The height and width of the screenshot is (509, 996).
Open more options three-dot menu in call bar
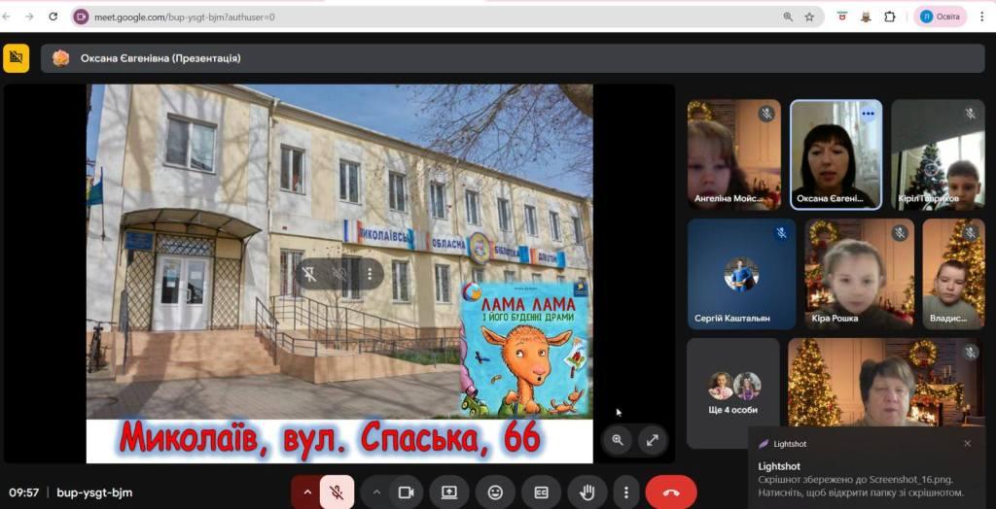point(627,492)
